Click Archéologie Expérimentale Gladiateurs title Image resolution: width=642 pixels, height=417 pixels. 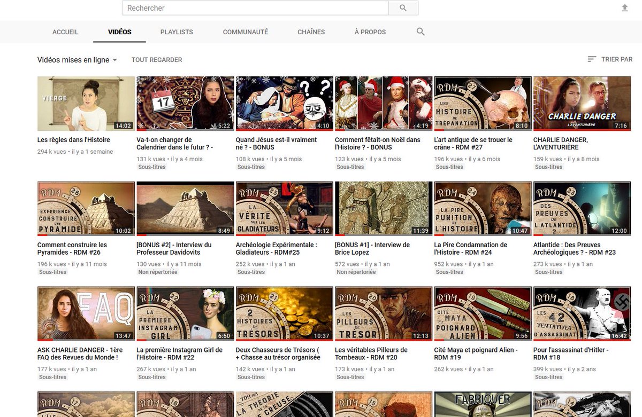click(x=277, y=249)
